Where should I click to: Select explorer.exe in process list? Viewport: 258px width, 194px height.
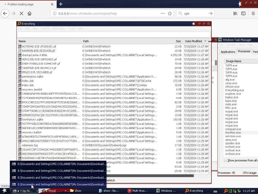click(233, 94)
